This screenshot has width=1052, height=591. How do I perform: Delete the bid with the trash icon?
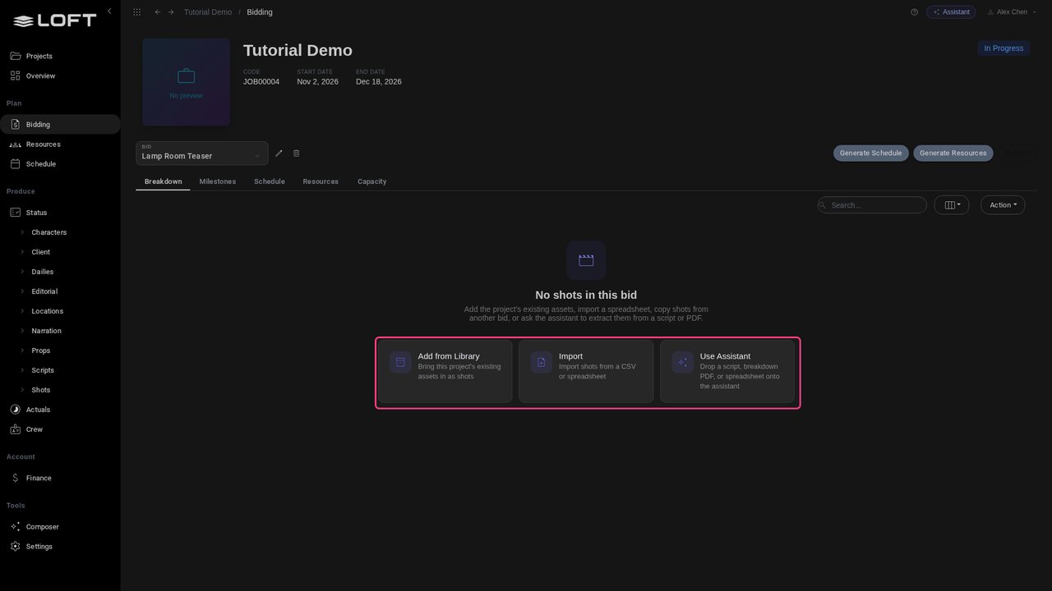pyautogui.click(x=297, y=153)
